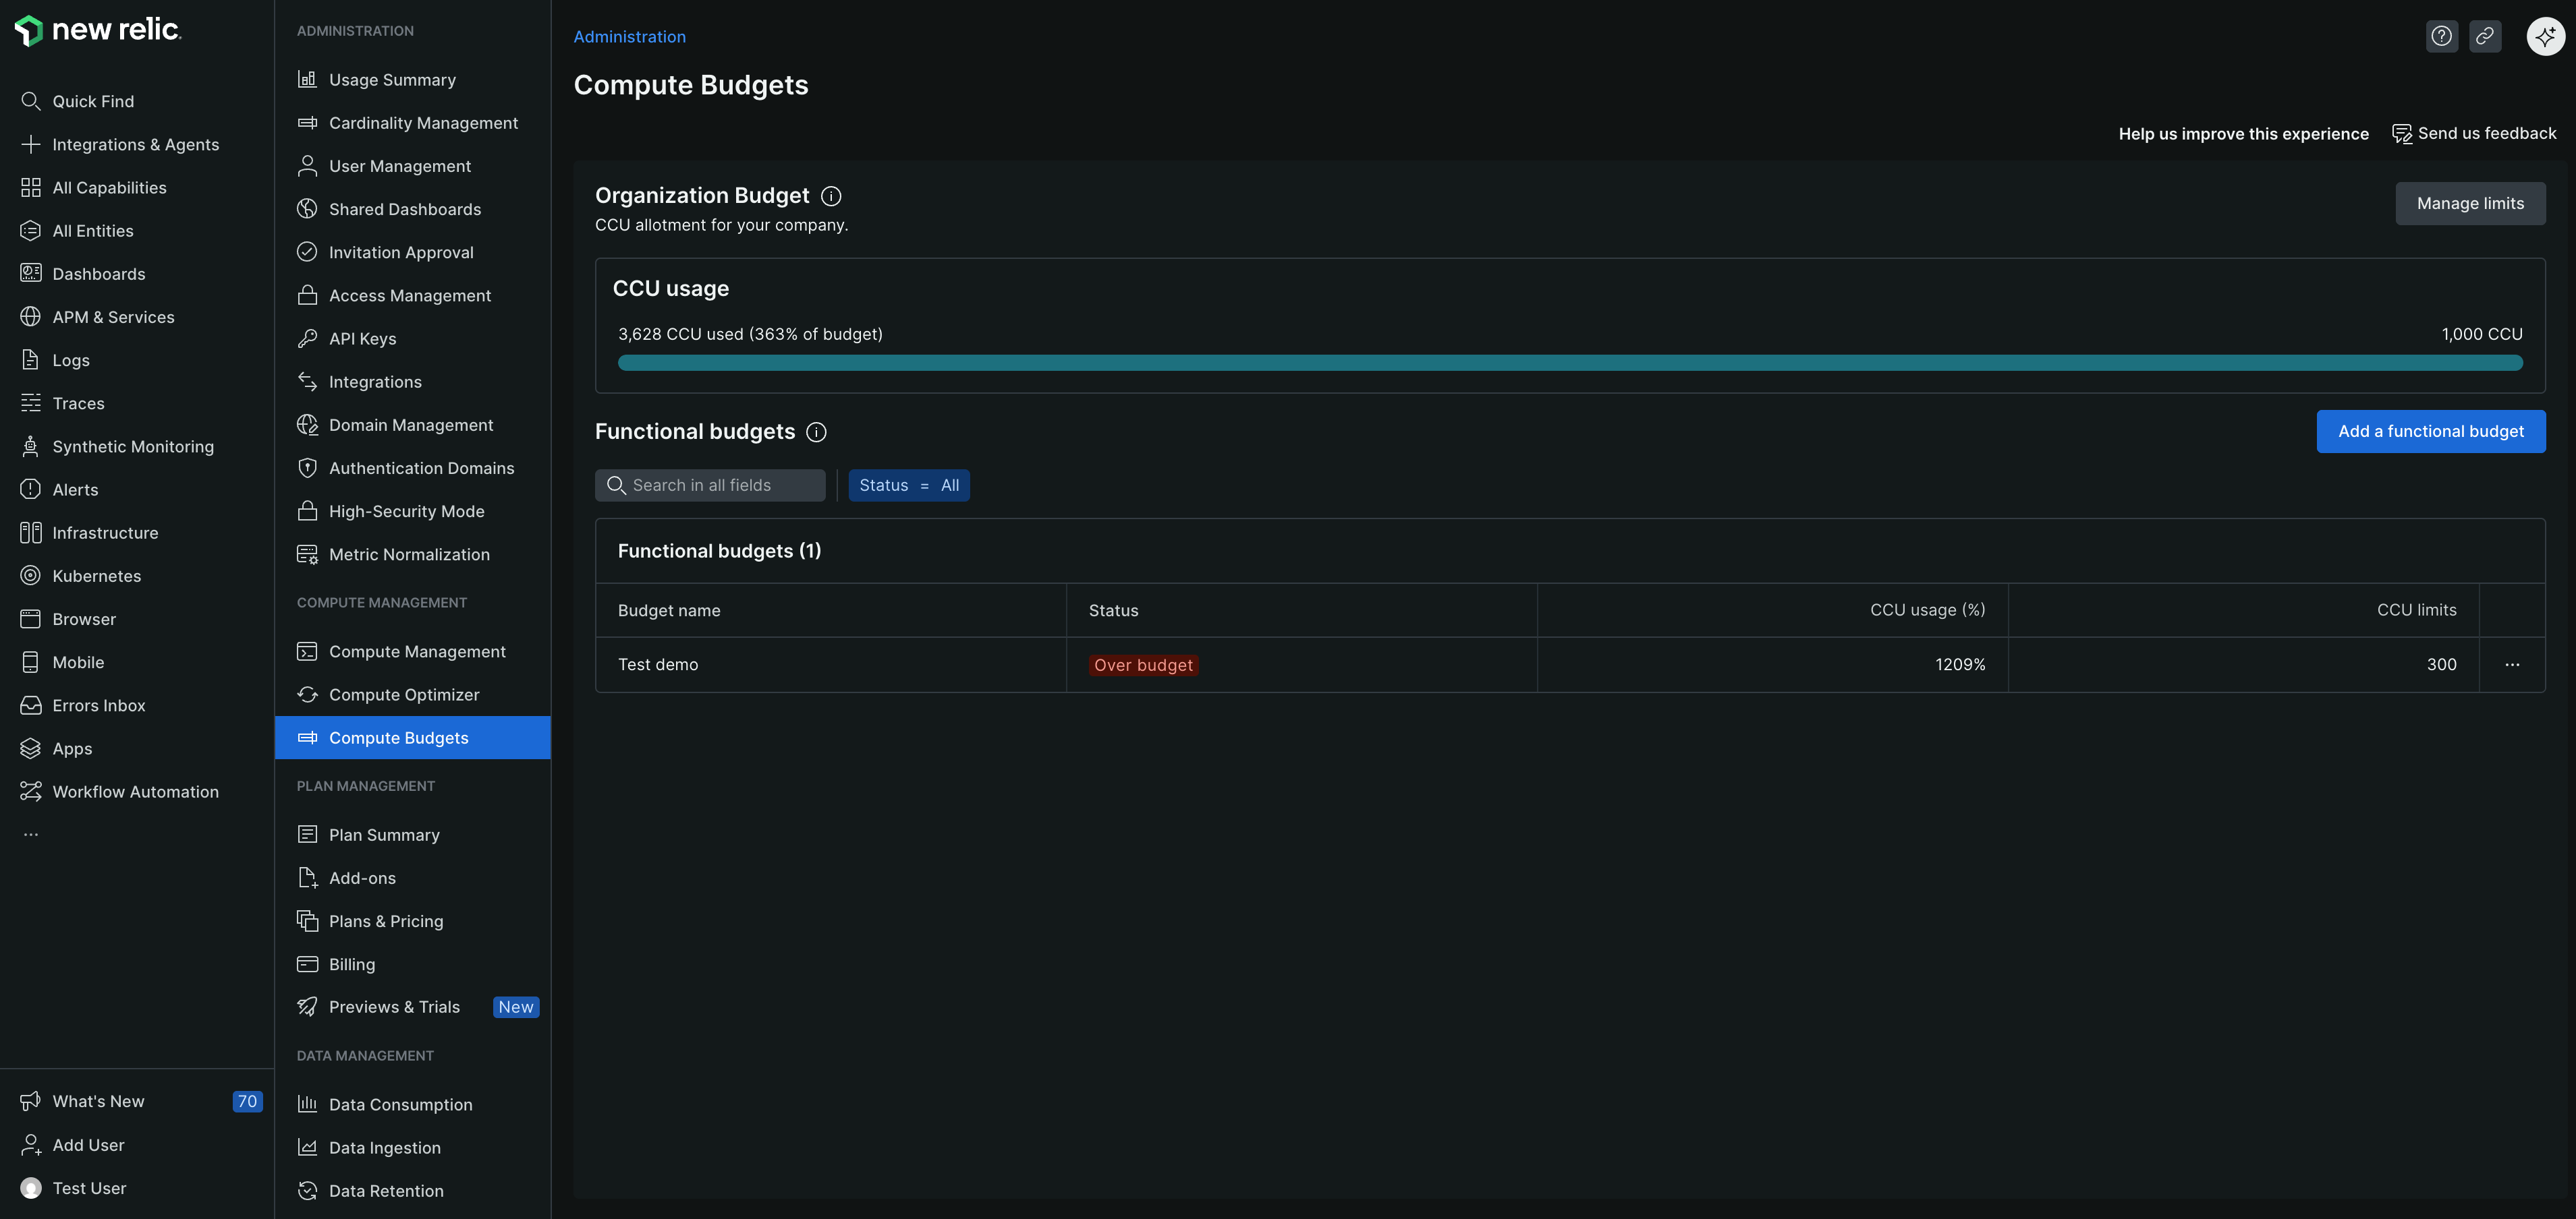Click the Send us feedback icon
2576x1219 pixels.
(x=2401, y=134)
